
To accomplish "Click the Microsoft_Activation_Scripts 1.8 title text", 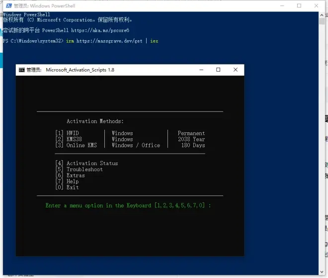I will click(x=80, y=70).
